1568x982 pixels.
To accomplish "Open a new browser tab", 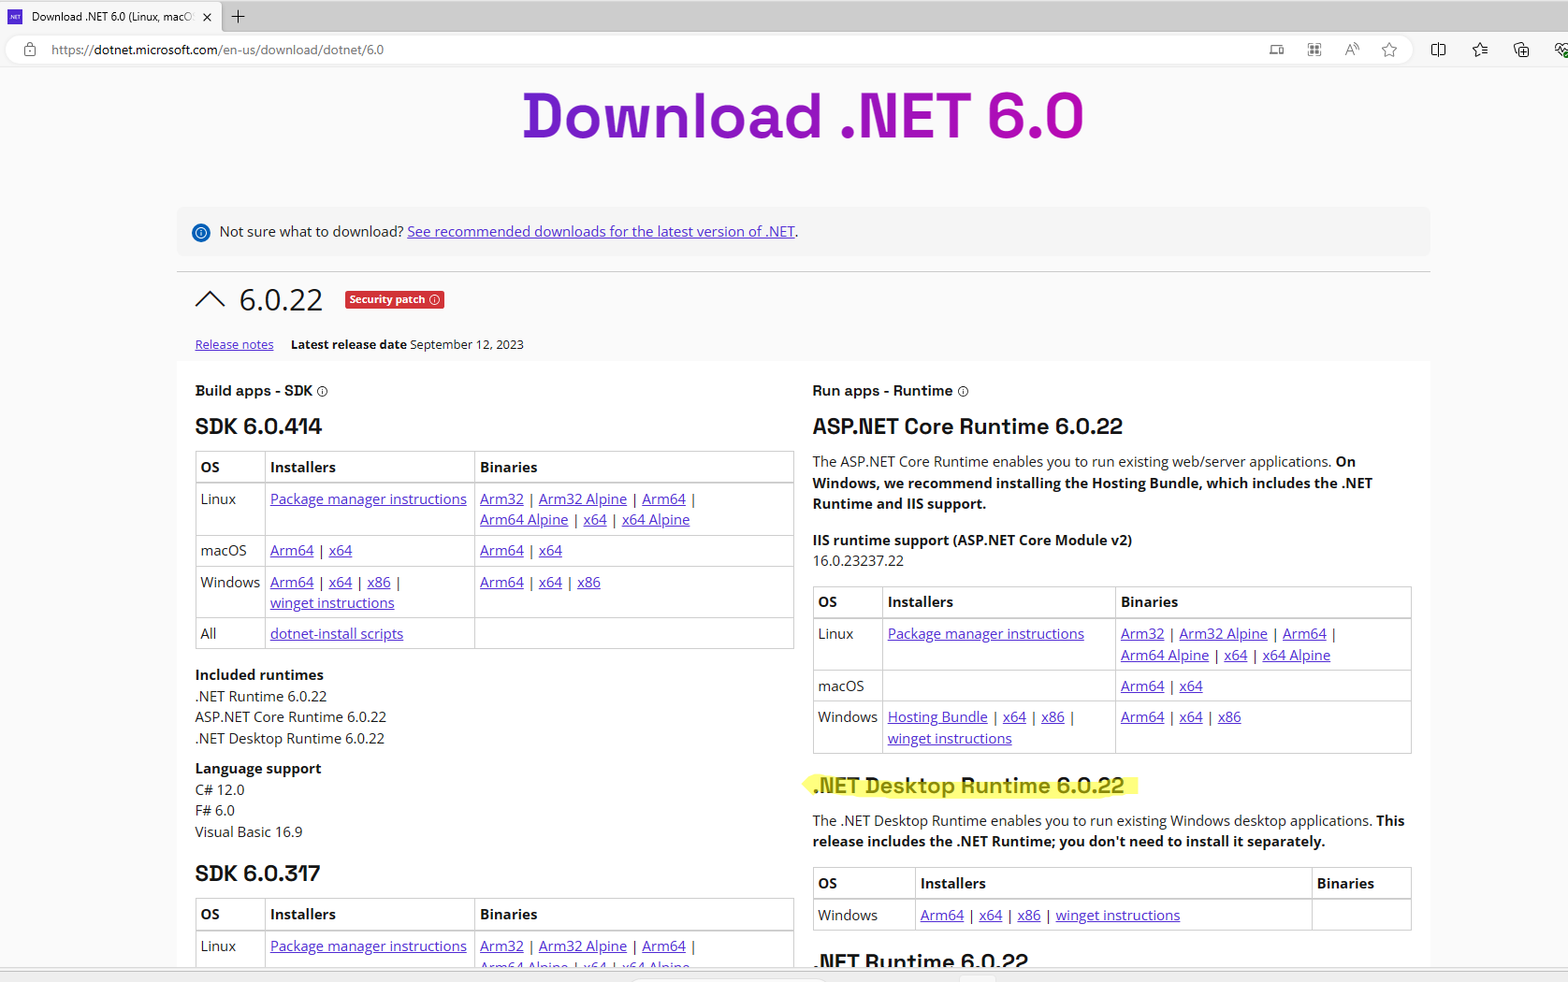I will 239,17.
